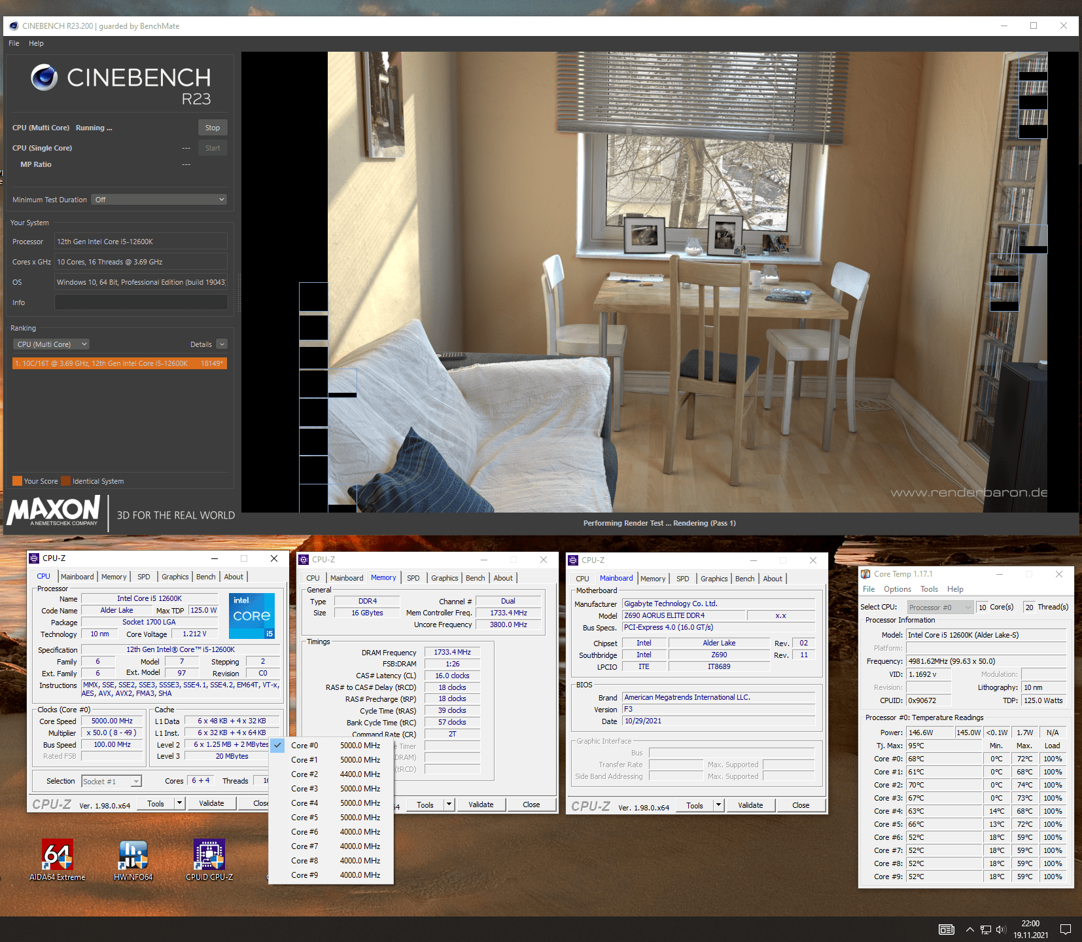Click the Core Temp Power reading 146.6W
This screenshot has height=942, width=1082.
930,733
